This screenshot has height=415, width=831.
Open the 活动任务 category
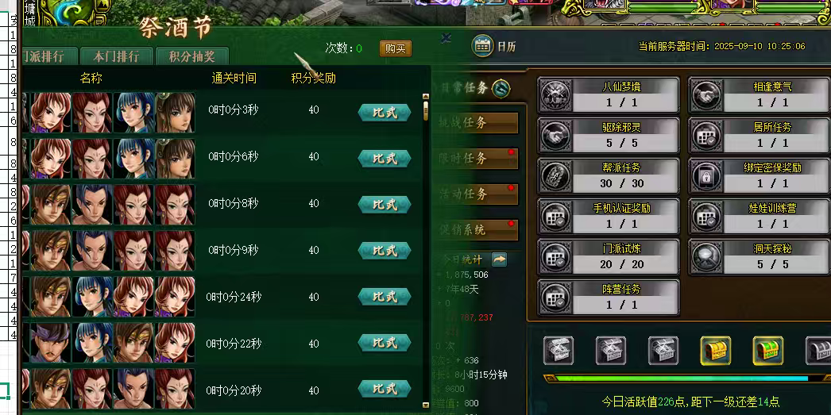tap(477, 194)
